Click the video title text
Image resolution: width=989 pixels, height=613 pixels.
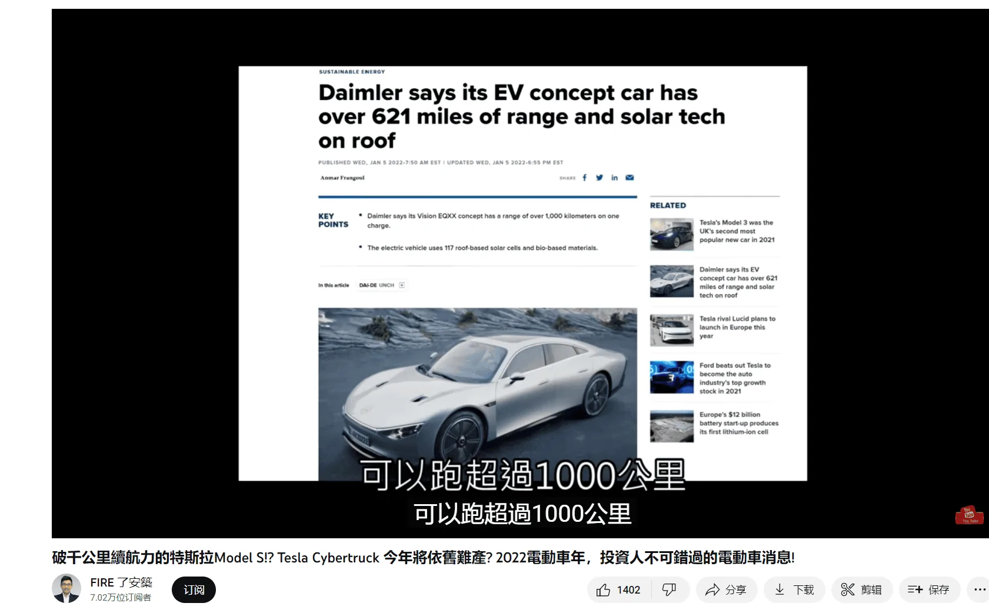(x=423, y=558)
